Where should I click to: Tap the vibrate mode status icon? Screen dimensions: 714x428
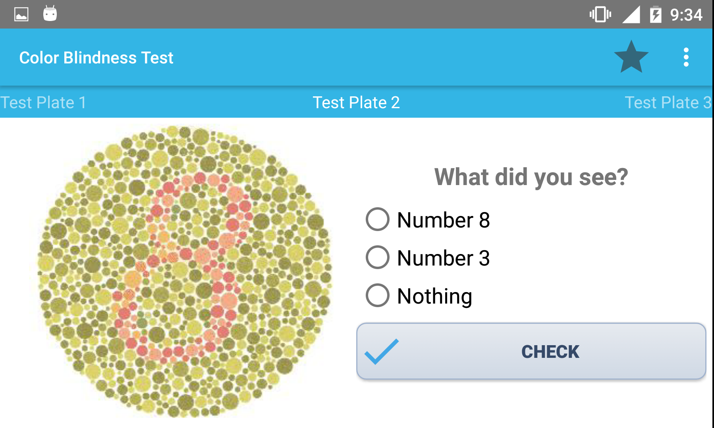point(600,15)
